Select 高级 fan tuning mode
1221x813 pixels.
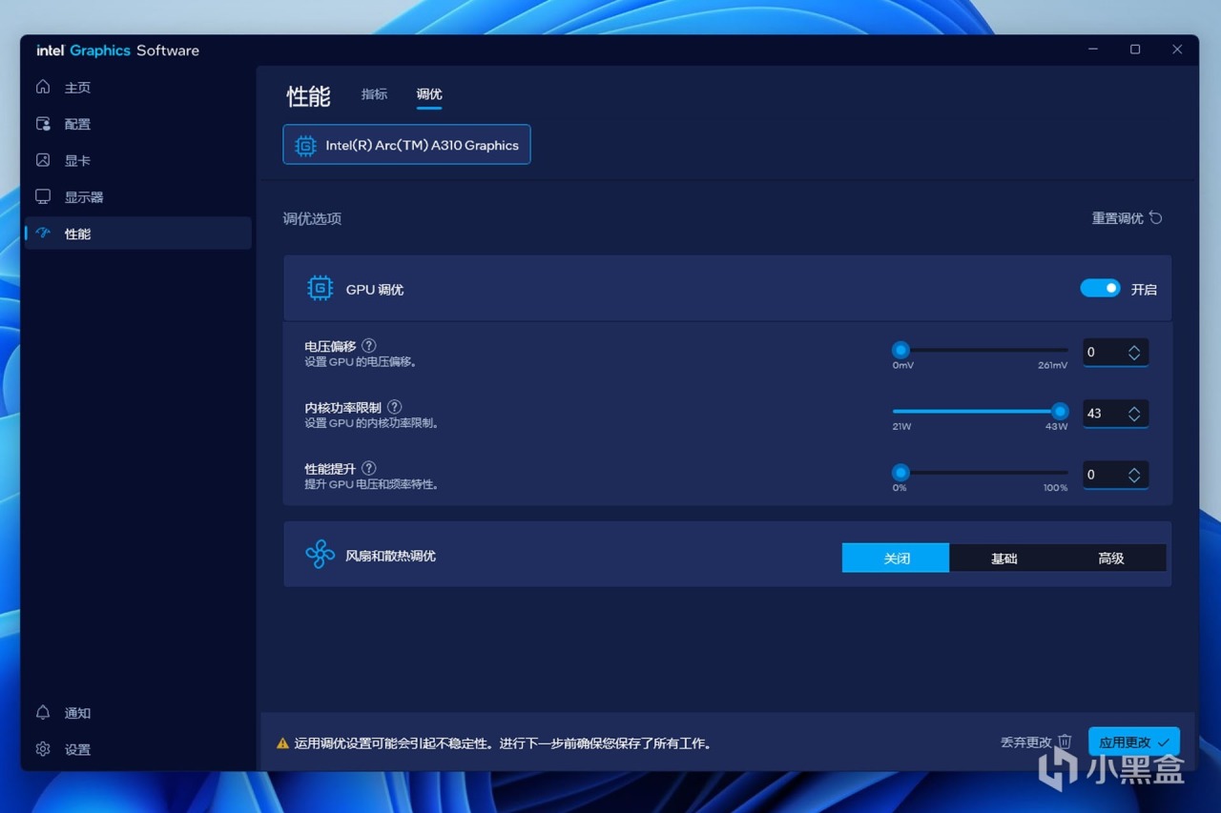(x=1111, y=558)
